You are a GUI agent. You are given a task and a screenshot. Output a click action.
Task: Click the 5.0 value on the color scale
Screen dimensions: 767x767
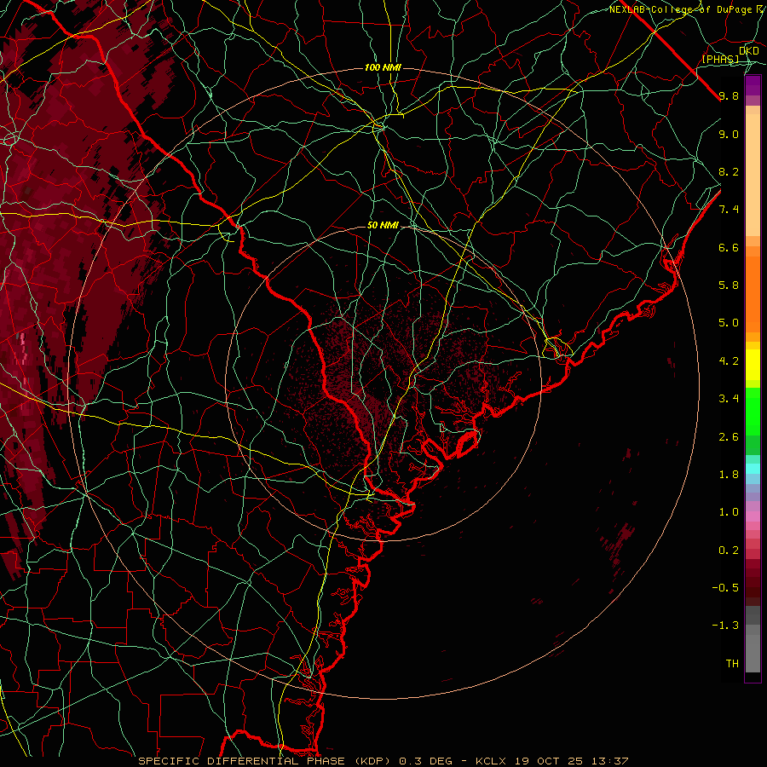pyautogui.click(x=729, y=323)
